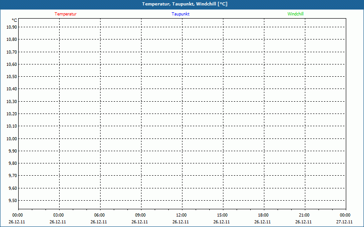Click the green Windchill legend label

pyautogui.click(x=295, y=14)
